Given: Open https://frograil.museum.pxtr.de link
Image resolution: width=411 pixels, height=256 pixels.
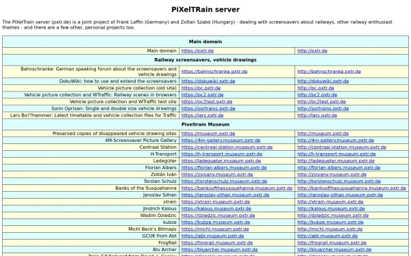Looking at the screenshot, I should click(217, 242).
